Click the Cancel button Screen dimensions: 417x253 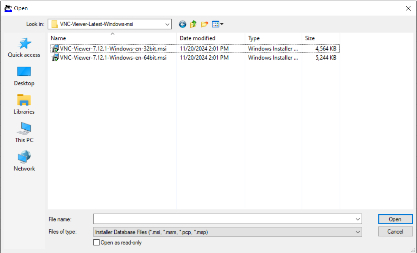[x=395, y=231]
